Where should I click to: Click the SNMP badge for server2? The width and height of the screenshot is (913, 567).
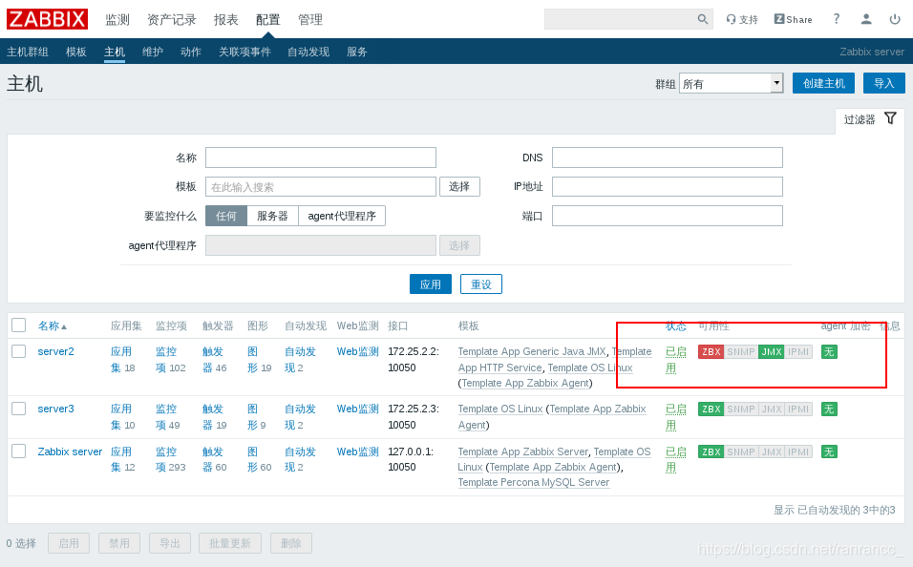(x=741, y=351)
